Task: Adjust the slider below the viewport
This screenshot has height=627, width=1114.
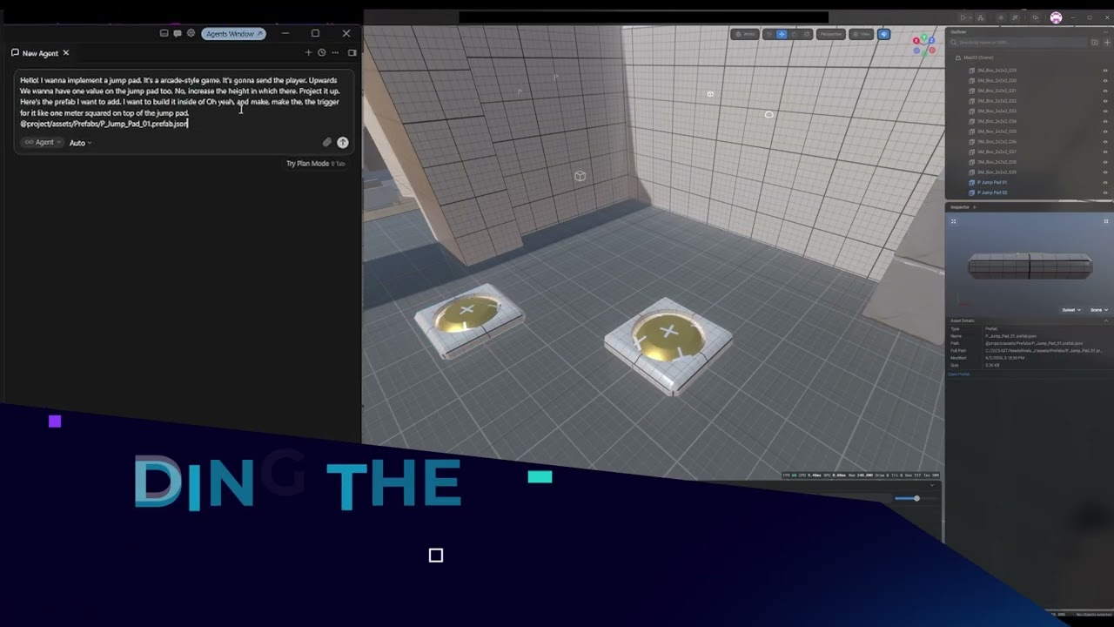Action: (916, 498)
